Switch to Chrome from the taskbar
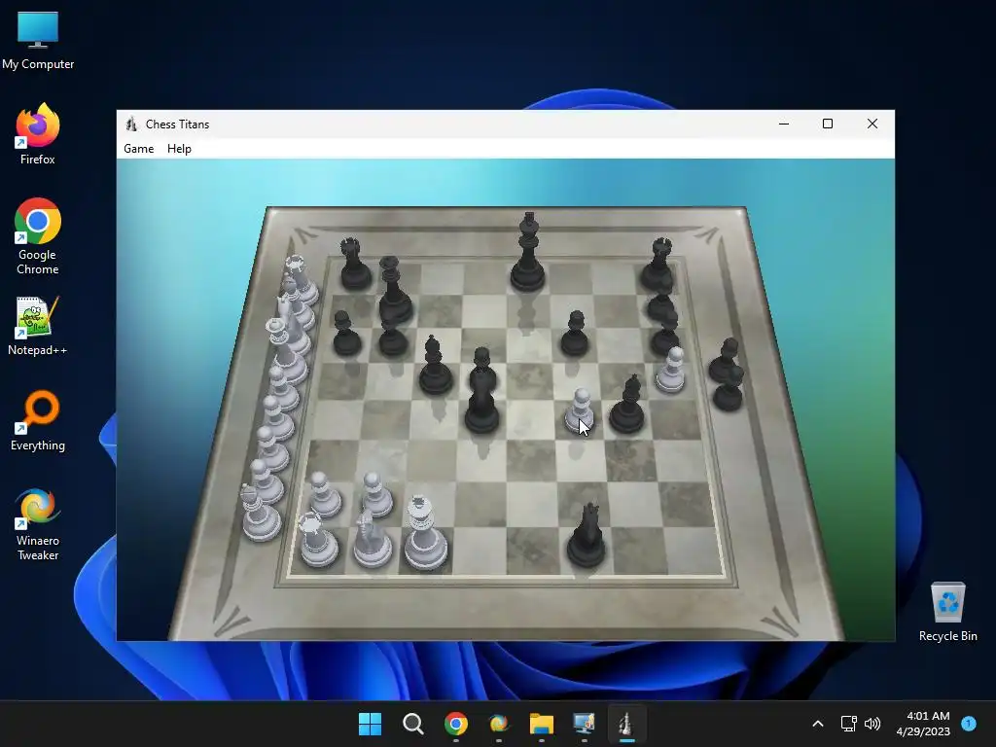The image size is (996, 747). tap(455, 724)
